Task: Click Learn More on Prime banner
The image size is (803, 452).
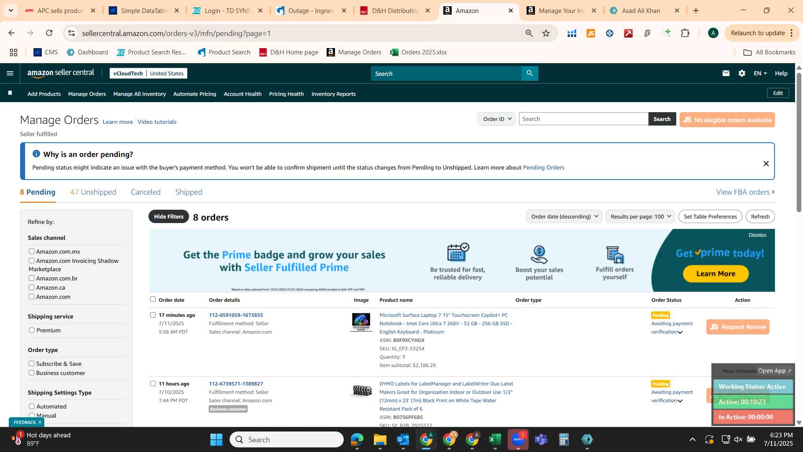Action: click(716, 274)
